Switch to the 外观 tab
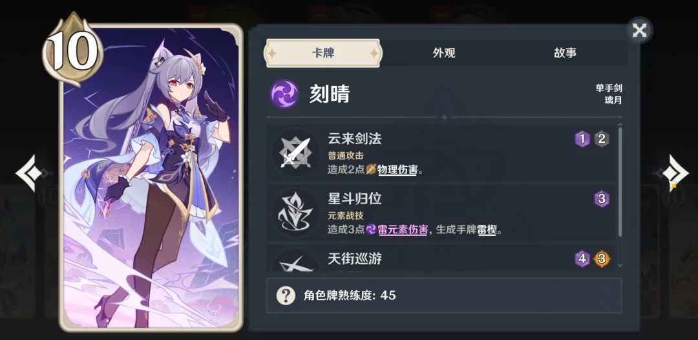 tap(444, 53)
